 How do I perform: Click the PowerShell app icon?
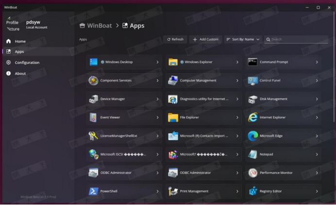point(93,191)
